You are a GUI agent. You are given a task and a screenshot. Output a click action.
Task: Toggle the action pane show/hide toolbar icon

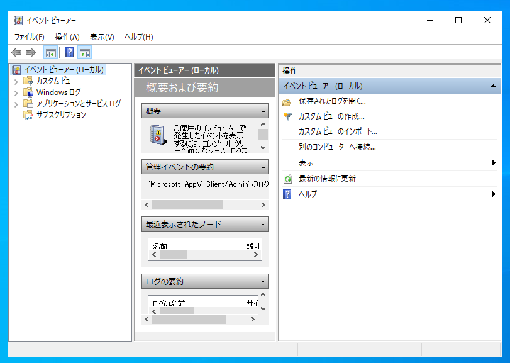(85, 52)
